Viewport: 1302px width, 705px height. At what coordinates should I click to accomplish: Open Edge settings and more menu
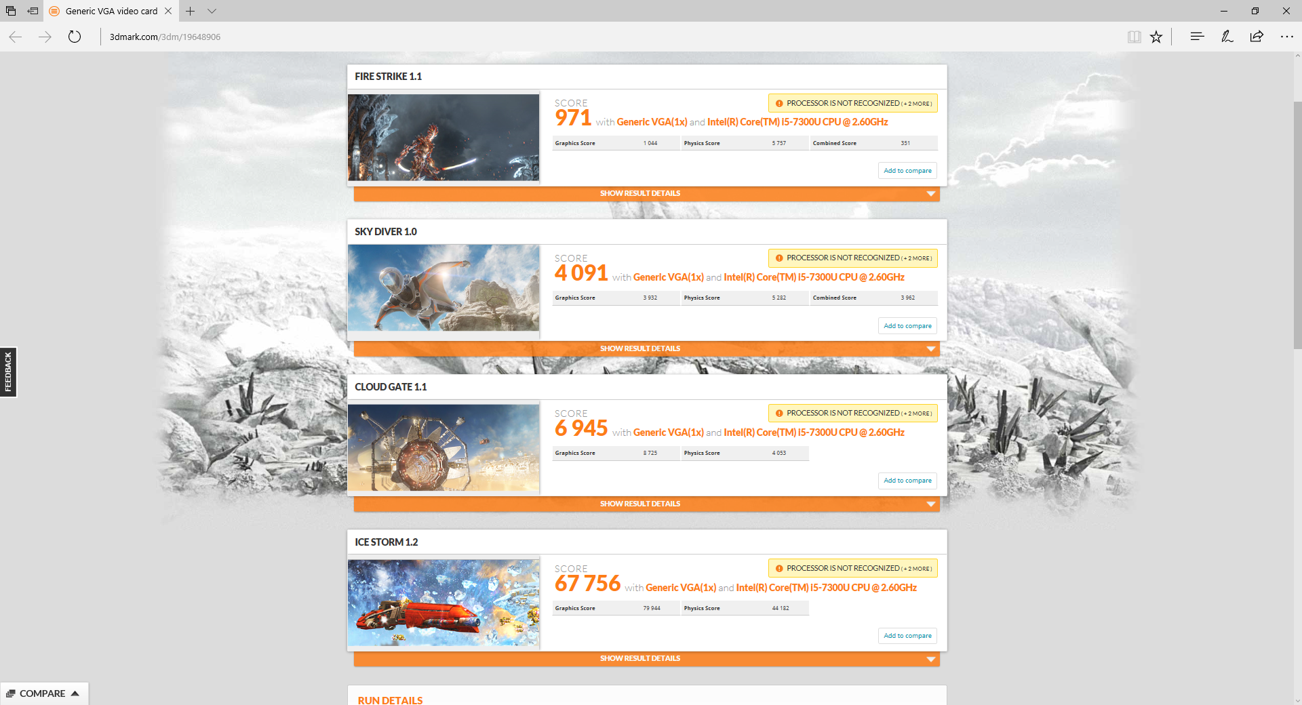click(1286, 37)
